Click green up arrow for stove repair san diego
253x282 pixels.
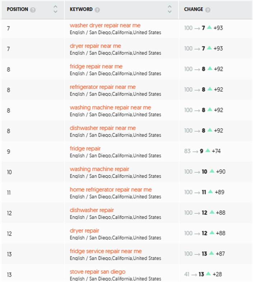(x=209, y=274)
